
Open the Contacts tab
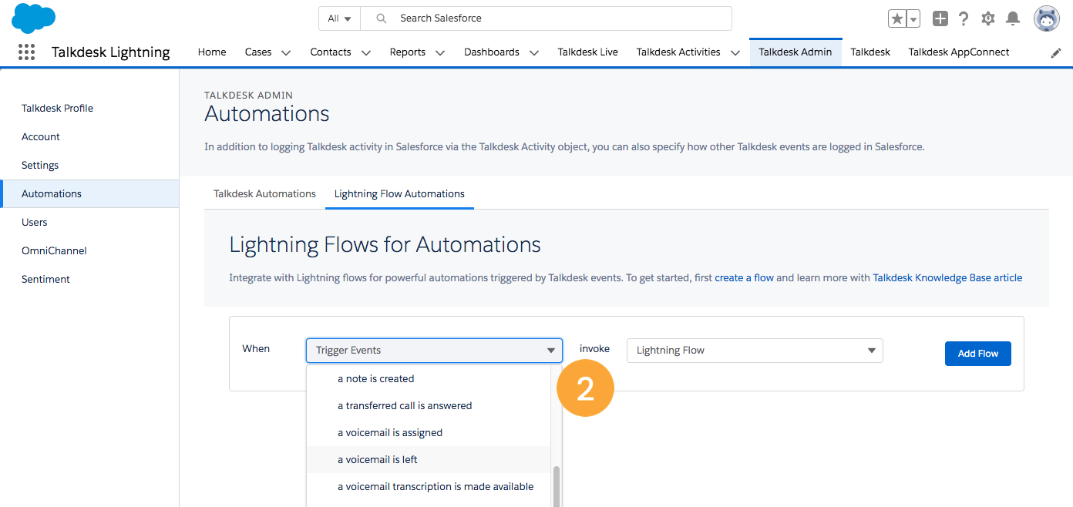click(x=331, y=52)
